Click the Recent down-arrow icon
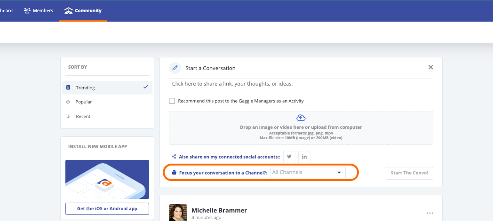 pos(68,116)
